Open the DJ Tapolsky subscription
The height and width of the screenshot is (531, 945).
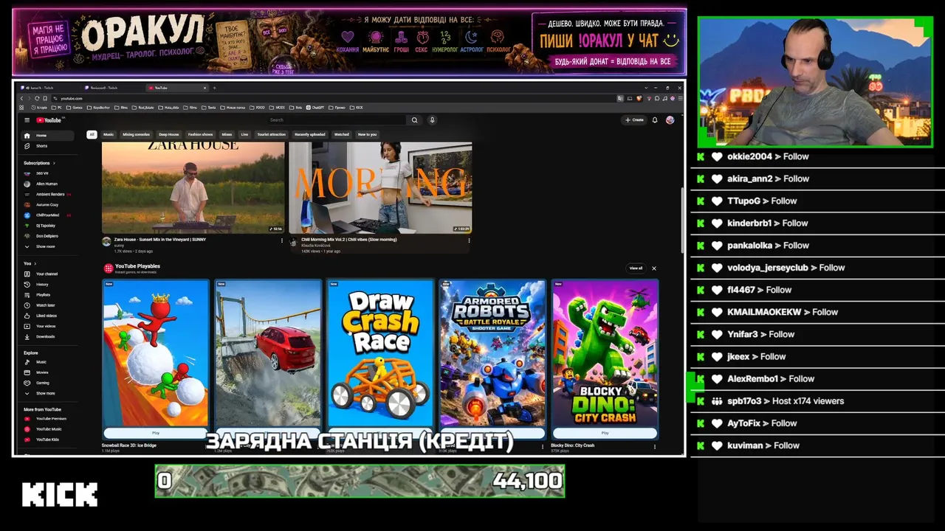[49, 226]
